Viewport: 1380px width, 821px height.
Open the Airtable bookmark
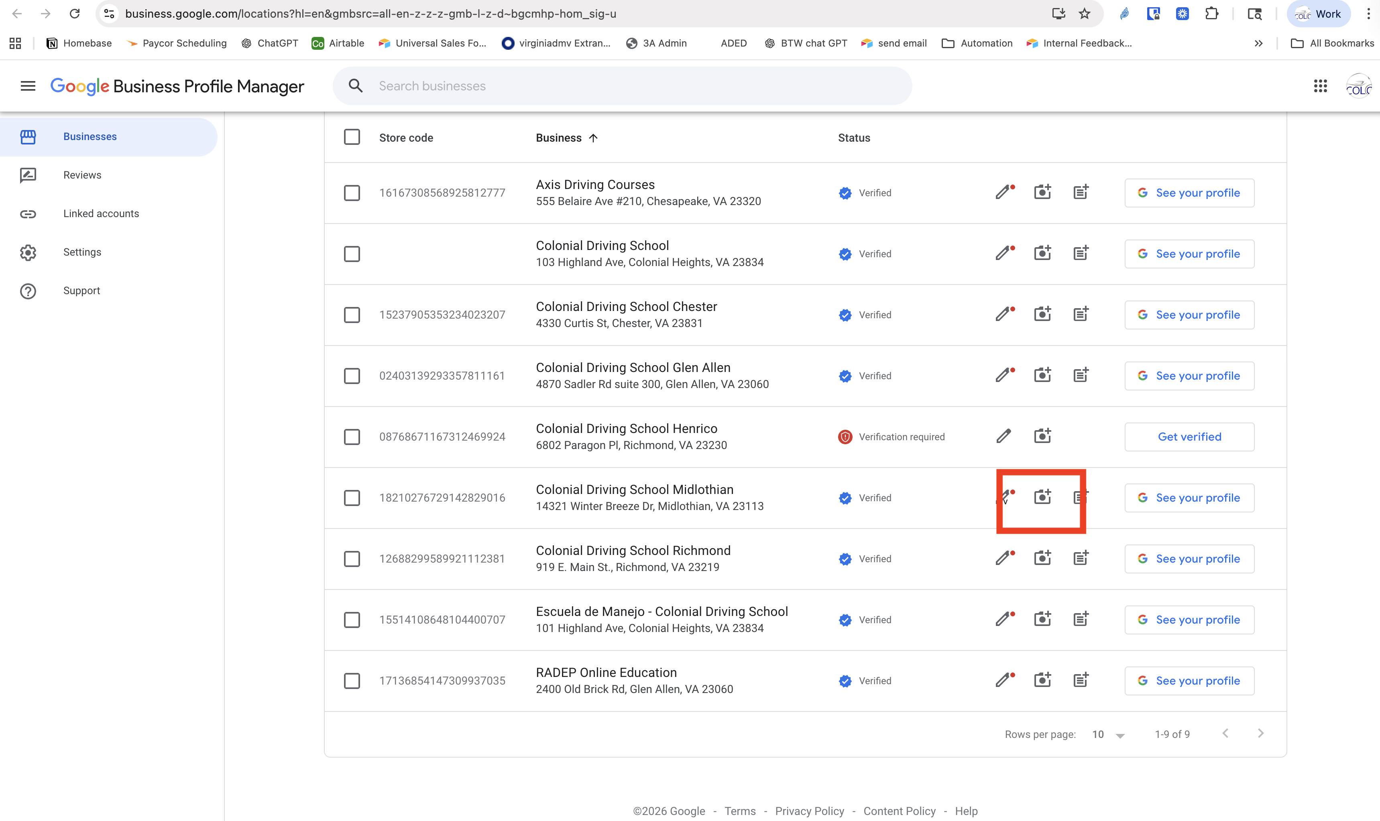pos(338,43)
